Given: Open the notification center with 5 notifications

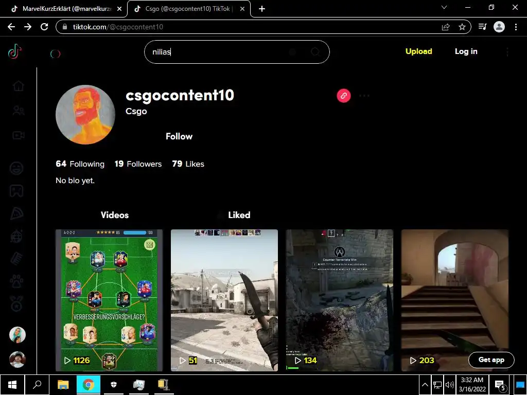Looking at the screenshot, I should (500, 386).
